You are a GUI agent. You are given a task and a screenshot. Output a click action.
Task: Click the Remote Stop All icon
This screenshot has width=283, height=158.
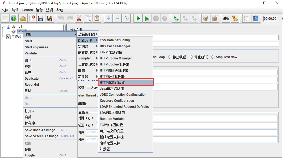pyautogui.click(x=185, y=18)
